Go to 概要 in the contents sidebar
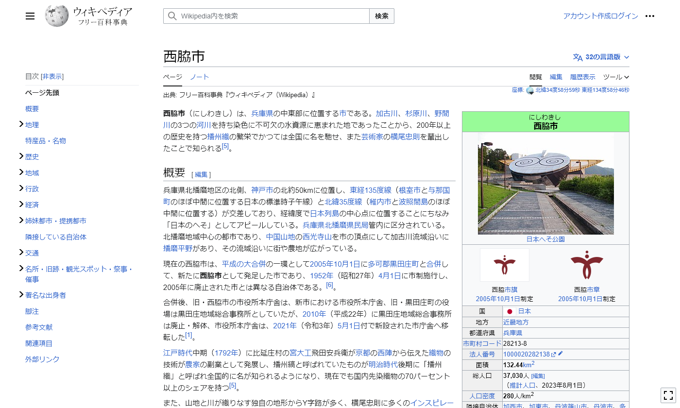 click(32, 109)
